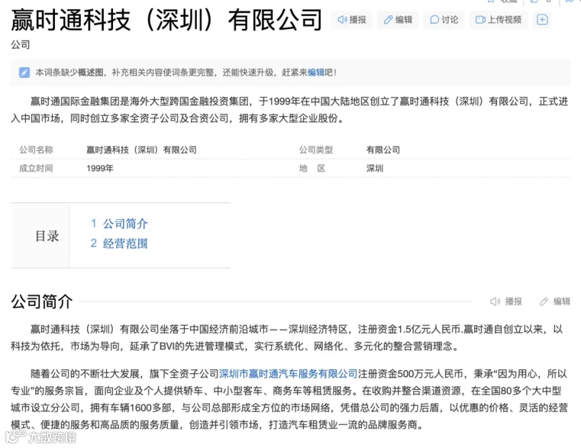Viewport: 581px width, 448px height.
Task: Open the 讨论 discussion button
Action: [444, 19]
